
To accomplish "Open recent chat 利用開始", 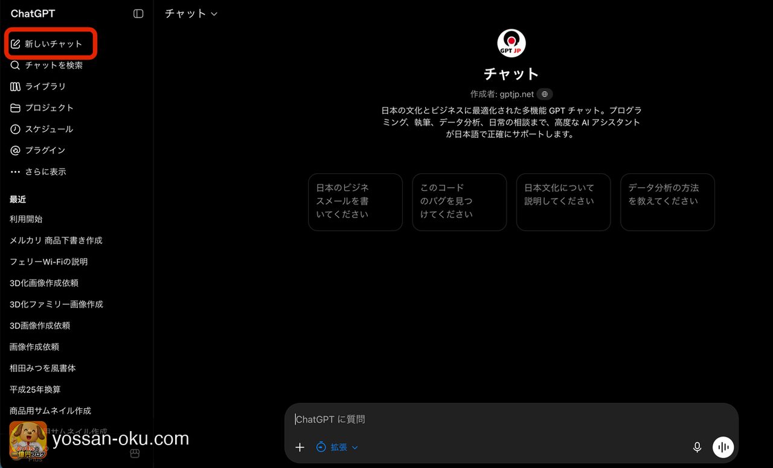I will (x=26, y=219).
